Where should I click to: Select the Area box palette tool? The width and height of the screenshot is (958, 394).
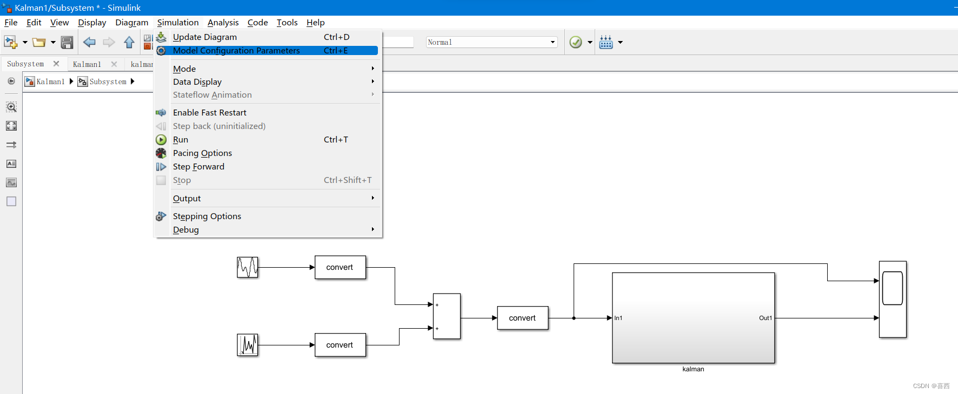pyautogui.click(x=11, y=201)
